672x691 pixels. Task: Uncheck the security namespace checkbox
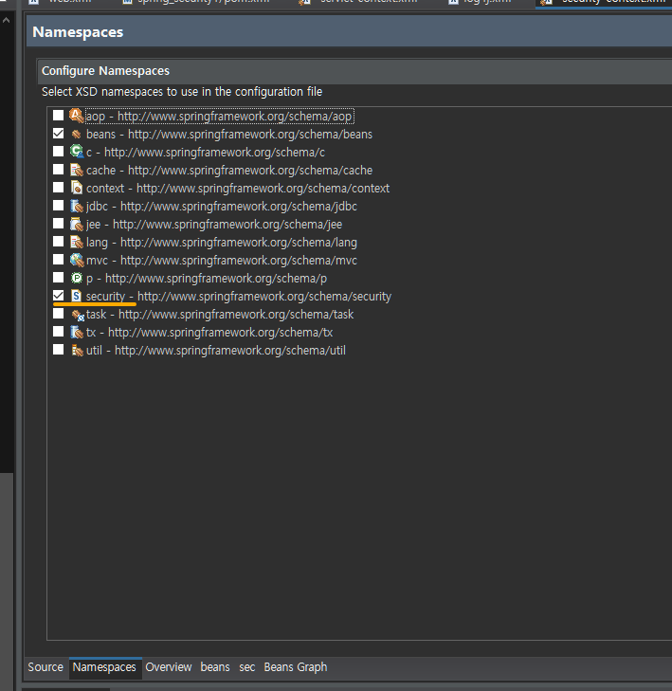[58, 296]
